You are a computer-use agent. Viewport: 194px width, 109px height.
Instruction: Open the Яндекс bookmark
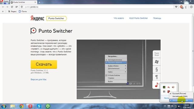click(12, 12)
